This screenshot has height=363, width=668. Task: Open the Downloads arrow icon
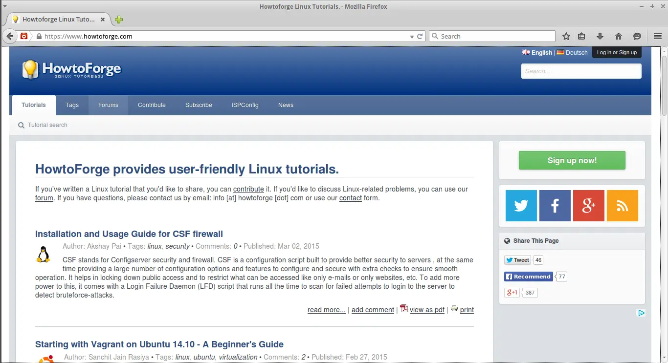point(600,36)
